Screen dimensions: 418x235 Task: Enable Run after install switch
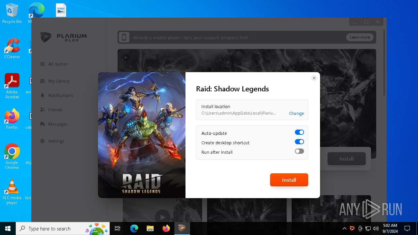click(299, 151)
